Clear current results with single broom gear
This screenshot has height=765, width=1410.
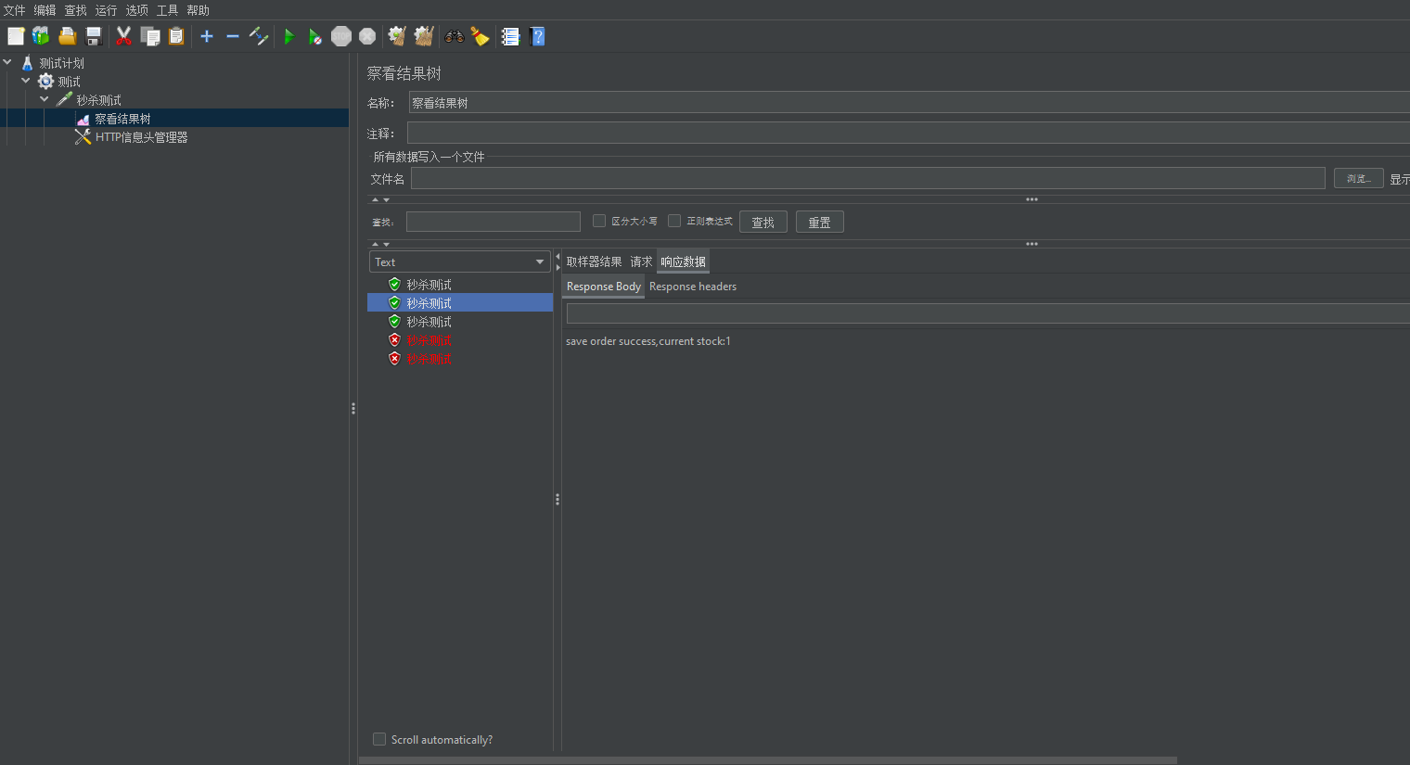[x=397, y=36]
